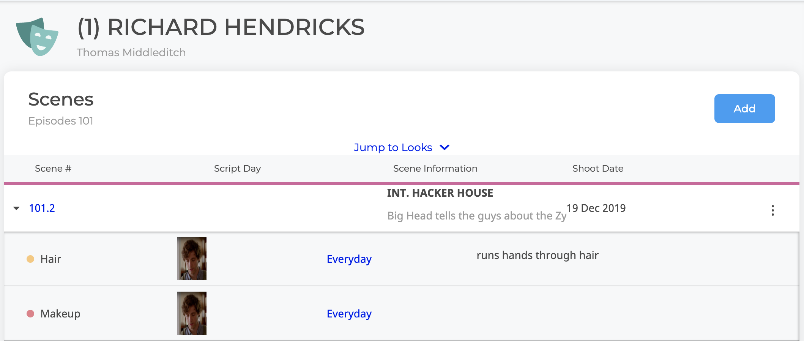
Task: Collapse the scene 101.2 row arrow
Action: (16, 208)
